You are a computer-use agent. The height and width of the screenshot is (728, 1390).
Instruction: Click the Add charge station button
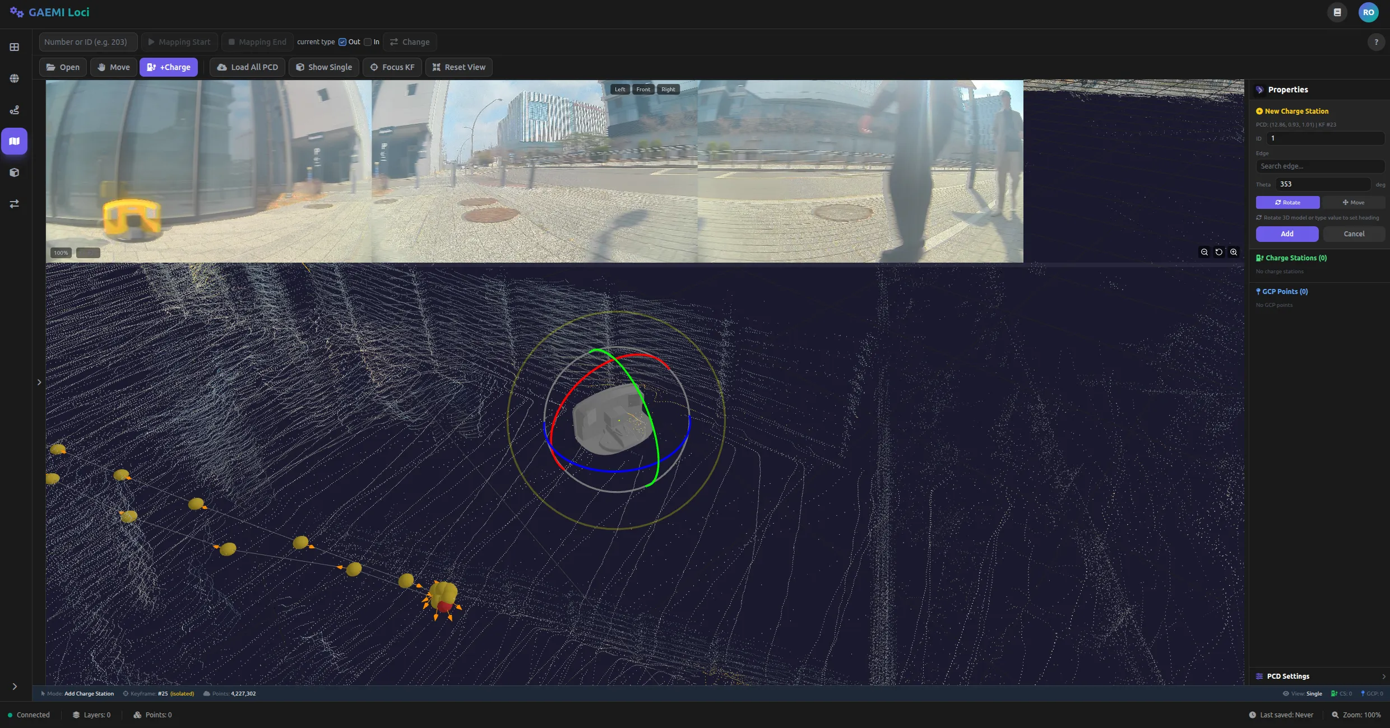1287,234
